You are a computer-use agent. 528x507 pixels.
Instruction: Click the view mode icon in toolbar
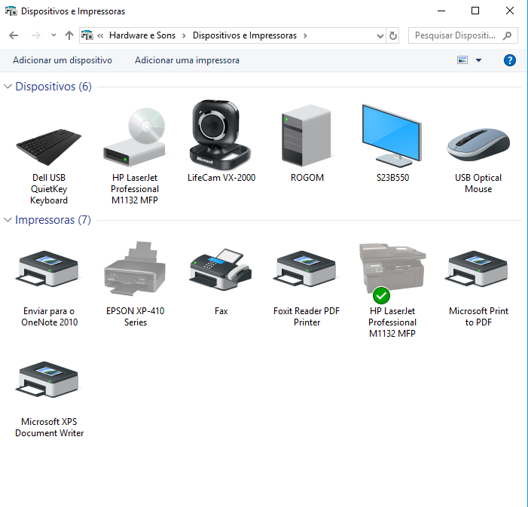(462, 60)
